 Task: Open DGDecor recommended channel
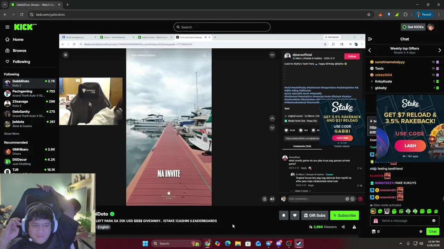[x=29, y=162]
